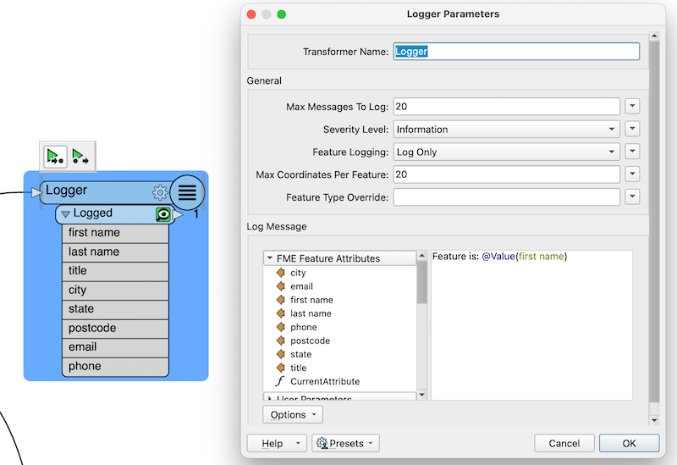Open options arrow beside Feature Logging

click(x=632, y=152)
